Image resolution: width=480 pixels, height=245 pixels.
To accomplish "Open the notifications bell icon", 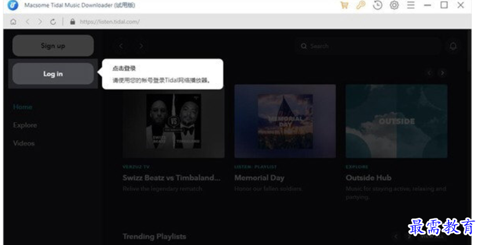I will coord(453,46).
